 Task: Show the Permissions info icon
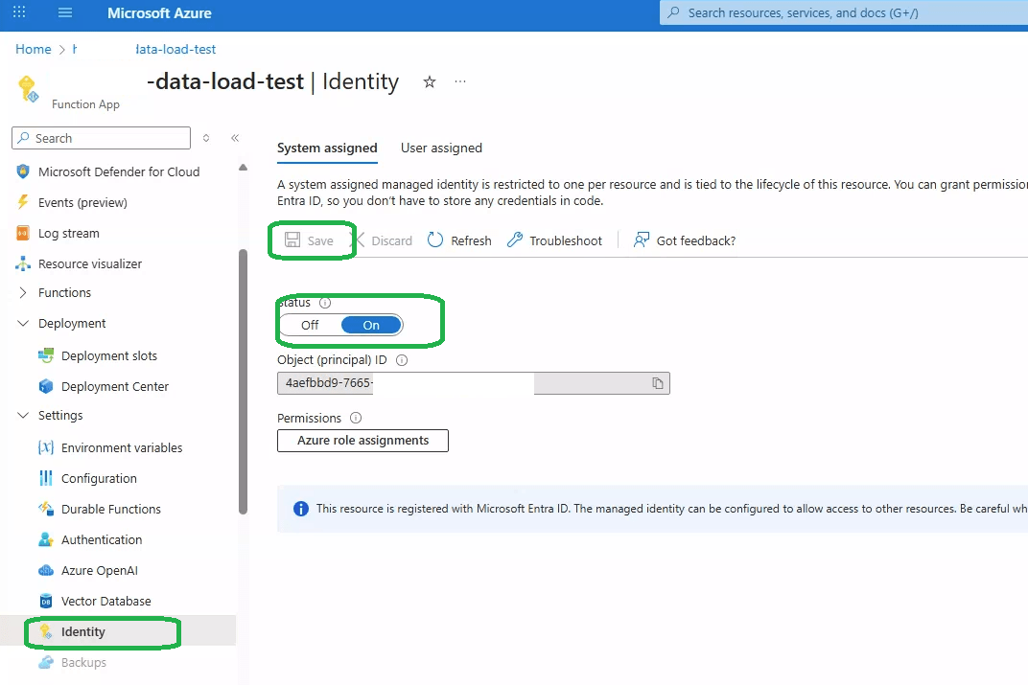coord(356,418)
